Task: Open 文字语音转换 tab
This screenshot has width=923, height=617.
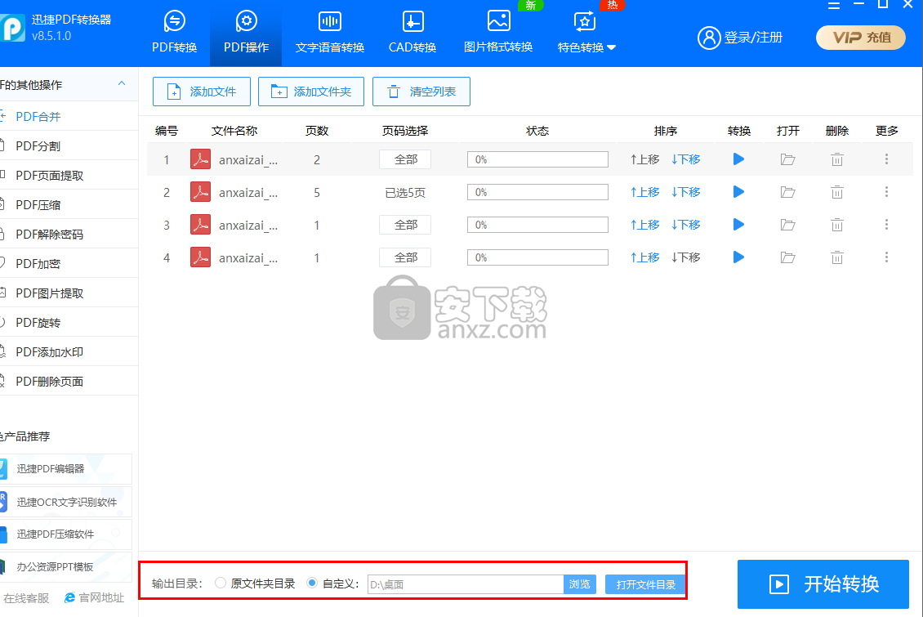Action: [330, 33]
